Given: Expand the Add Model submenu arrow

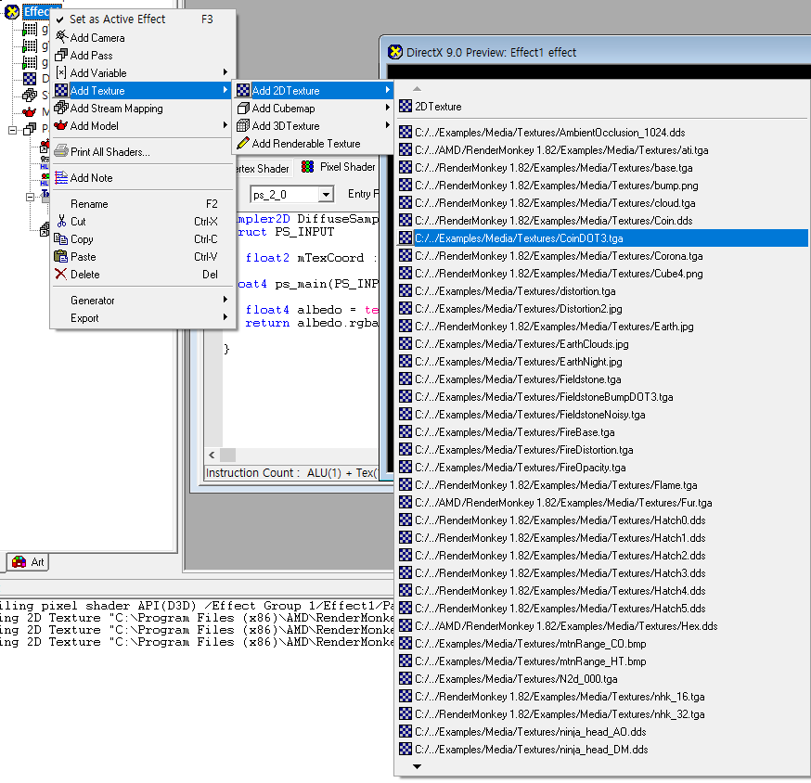Looking at the screenshot, I should click(x=225, y=124).
